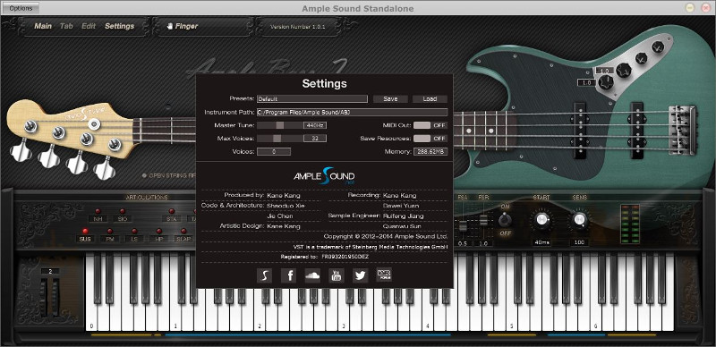Click the SENS knob

pyautogui.click(x=579, y=220)
